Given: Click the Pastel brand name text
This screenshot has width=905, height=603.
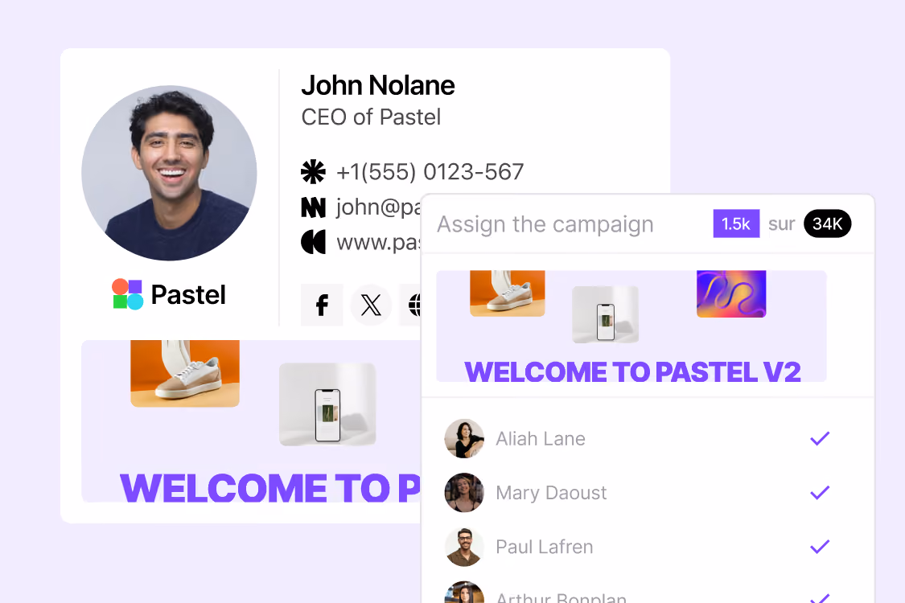Looking at the screenshot, I should pos(188,294).
